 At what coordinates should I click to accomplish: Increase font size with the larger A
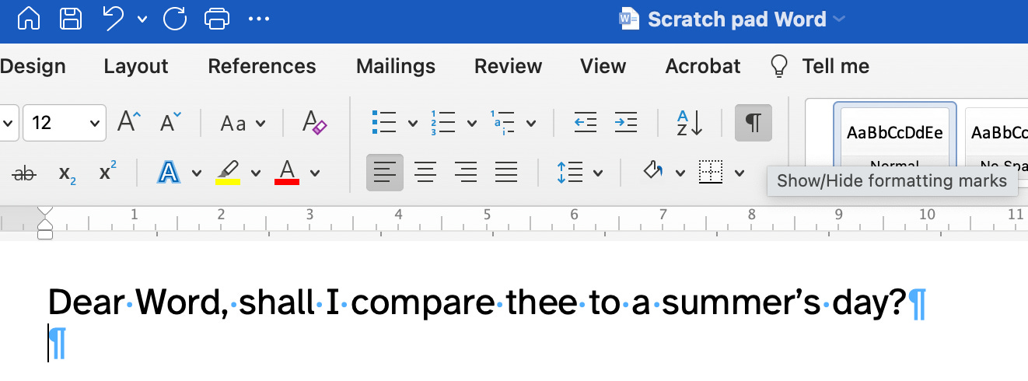tap(129, 122)
